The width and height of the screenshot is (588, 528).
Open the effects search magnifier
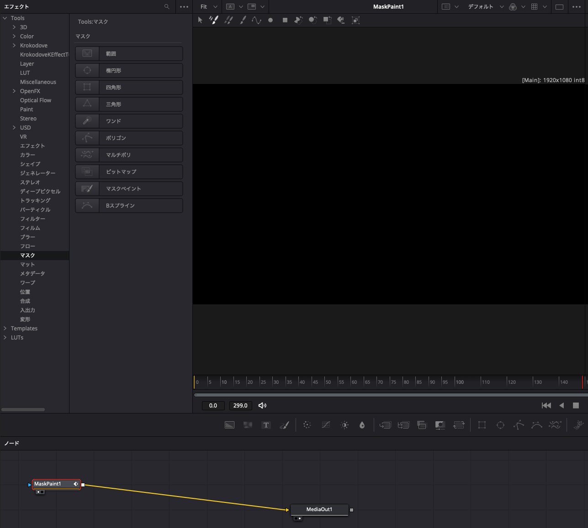(167, 6)
